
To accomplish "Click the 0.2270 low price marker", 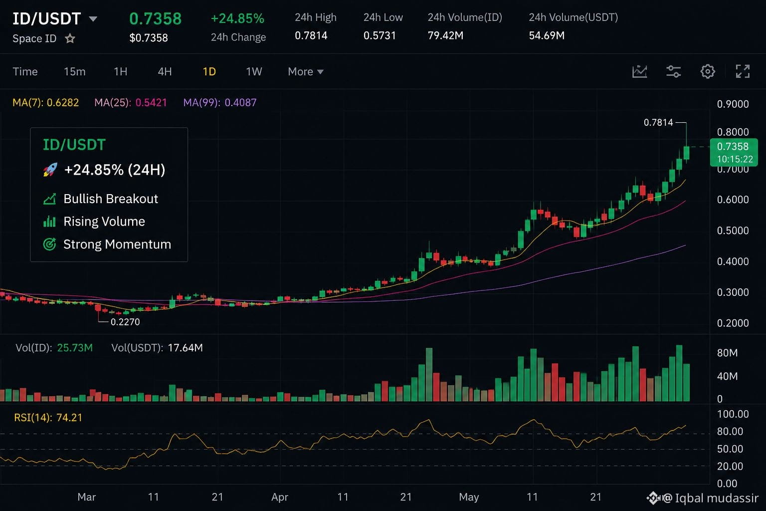I will click(125, 322).
